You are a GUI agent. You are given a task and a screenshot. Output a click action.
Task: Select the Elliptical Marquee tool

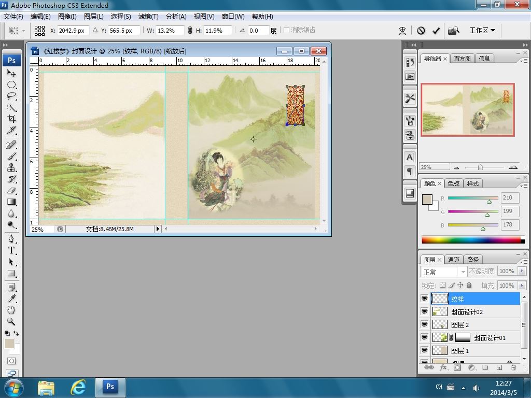point(11,84)
